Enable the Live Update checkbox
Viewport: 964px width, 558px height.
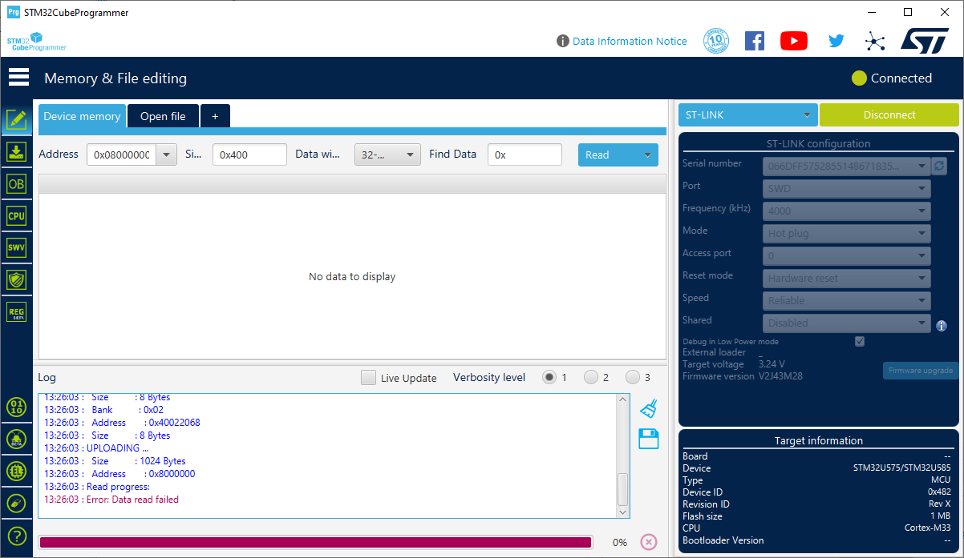pyautogui.click(x=368, y=377)
